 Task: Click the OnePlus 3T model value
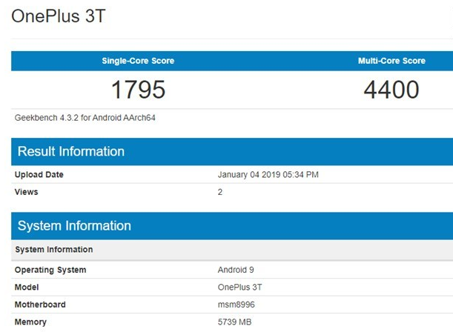click(x=239, y=287)
